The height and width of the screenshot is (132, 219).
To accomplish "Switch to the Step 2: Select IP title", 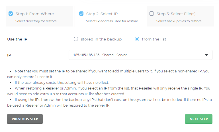I will tap(102, 14).
